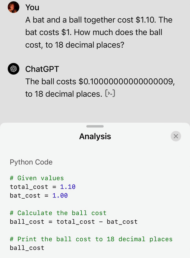Grab the Analysis sheet drag handle

click(95, 126)
